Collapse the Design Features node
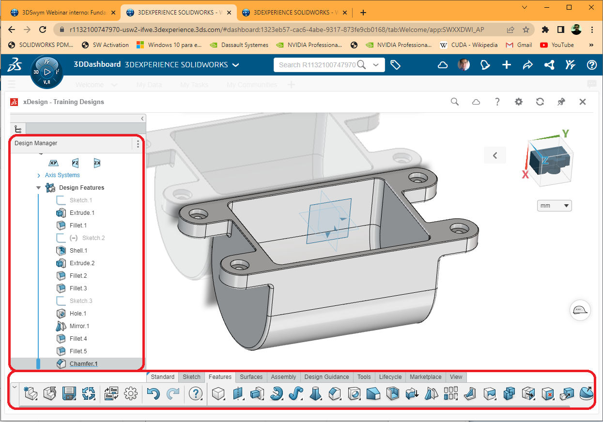This screenshot has height=422, width=603. coord(38,188)
